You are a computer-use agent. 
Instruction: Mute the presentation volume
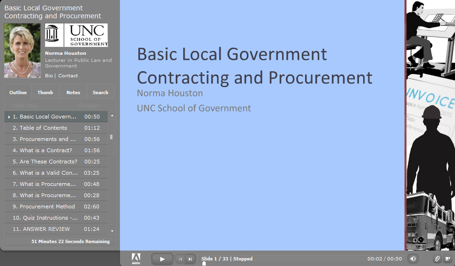click(x=413, y=259)
